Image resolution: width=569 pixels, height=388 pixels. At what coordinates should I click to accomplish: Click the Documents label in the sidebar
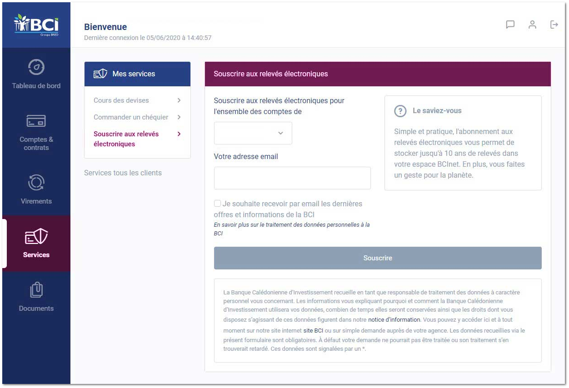click(36, 308)
